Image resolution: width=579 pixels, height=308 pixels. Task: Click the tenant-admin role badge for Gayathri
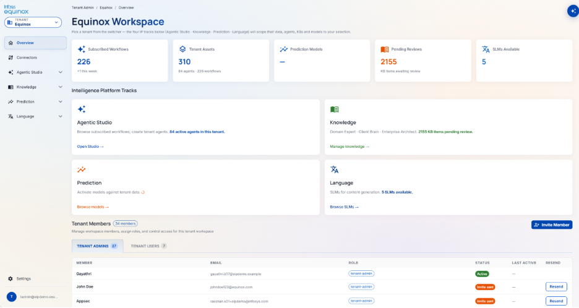[361, 273]
